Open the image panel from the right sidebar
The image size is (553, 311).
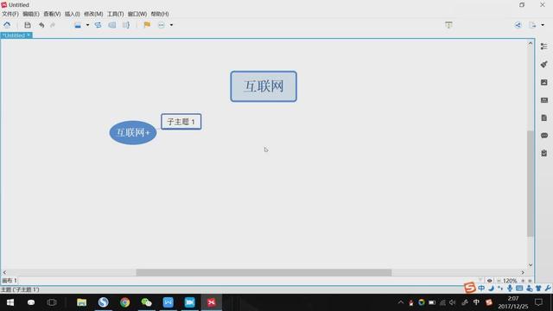click(x=544, y=82)
